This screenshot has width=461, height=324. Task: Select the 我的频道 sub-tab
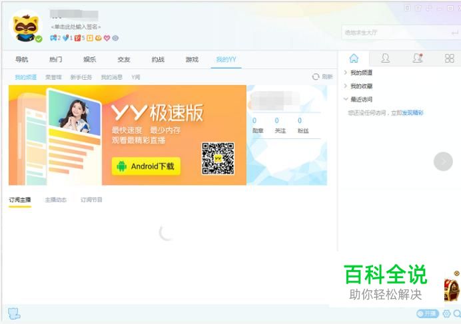pos(26,77)
